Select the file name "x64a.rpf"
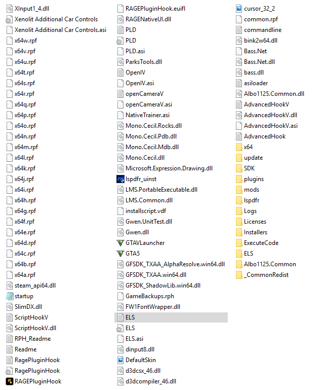The width and height of the screenshot is (326, 390). (x=25, y=275)
